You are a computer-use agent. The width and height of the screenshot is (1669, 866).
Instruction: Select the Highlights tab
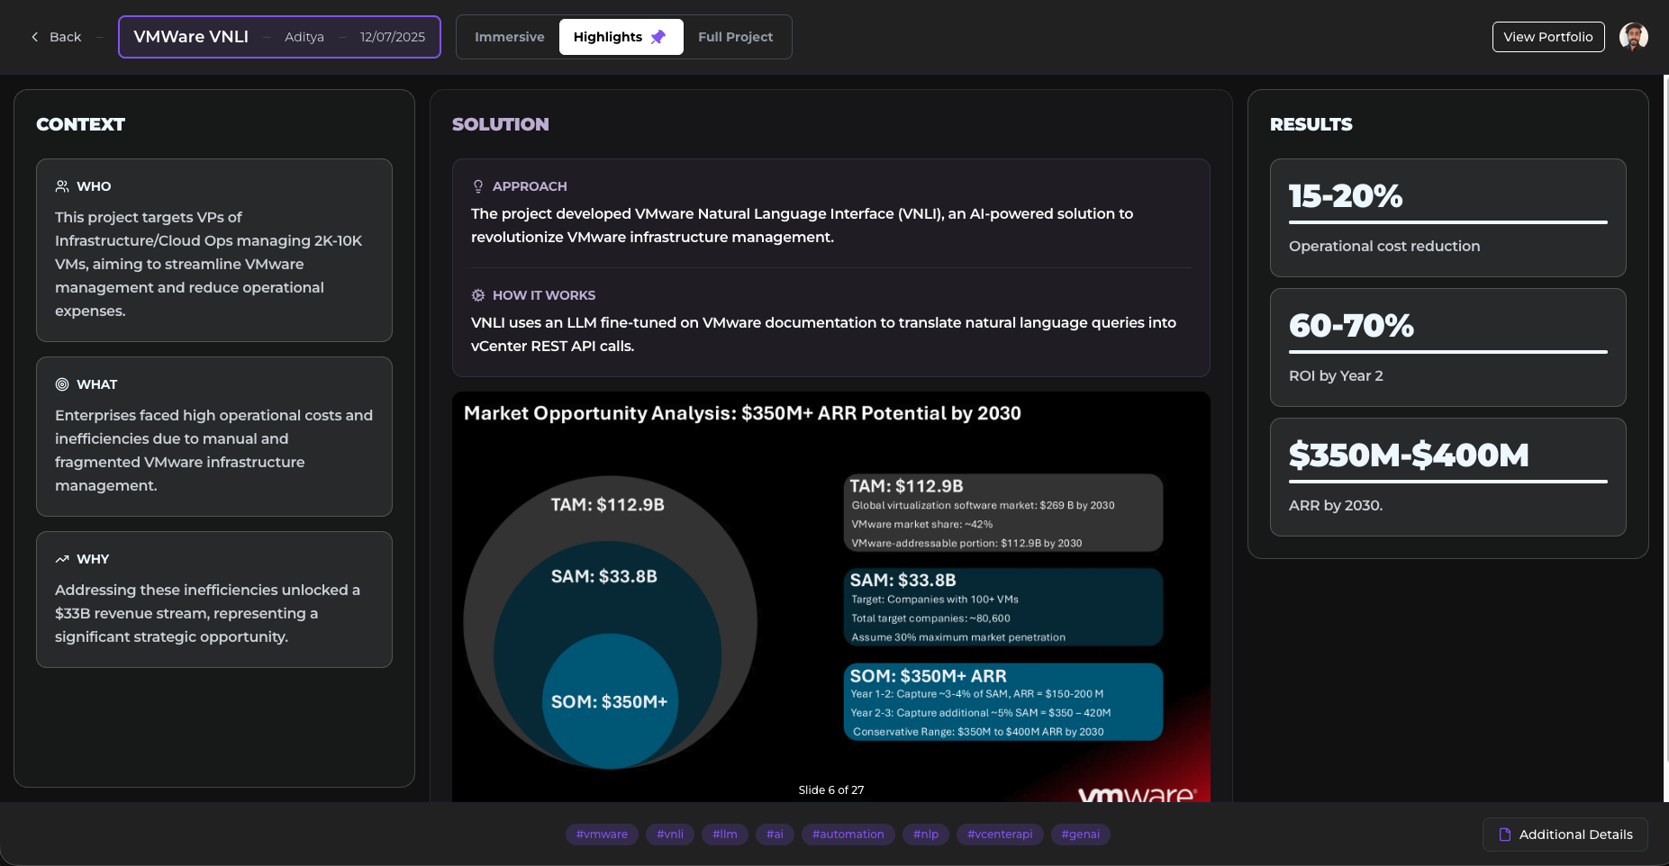(621, 37)
